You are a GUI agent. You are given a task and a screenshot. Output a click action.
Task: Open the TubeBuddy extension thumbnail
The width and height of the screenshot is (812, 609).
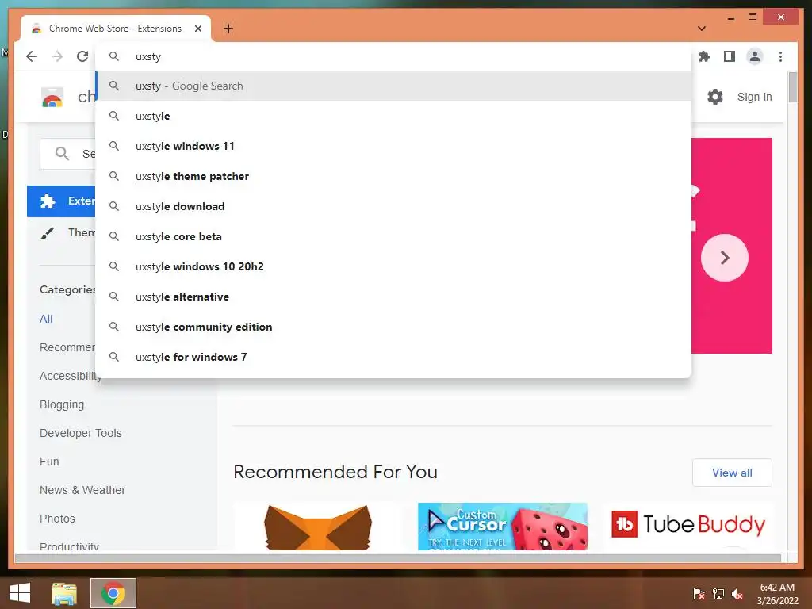tap(688, 527)
